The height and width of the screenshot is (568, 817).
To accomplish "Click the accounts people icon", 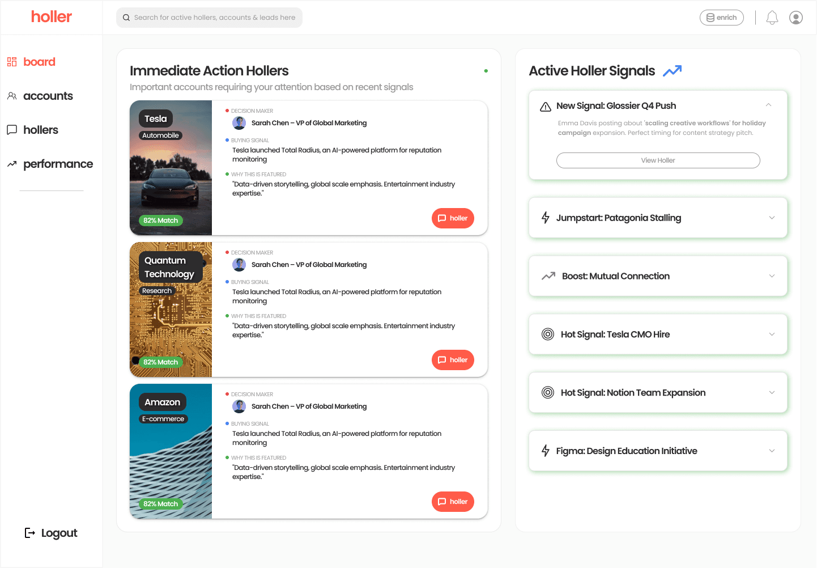I will click(x=12, y=96).
